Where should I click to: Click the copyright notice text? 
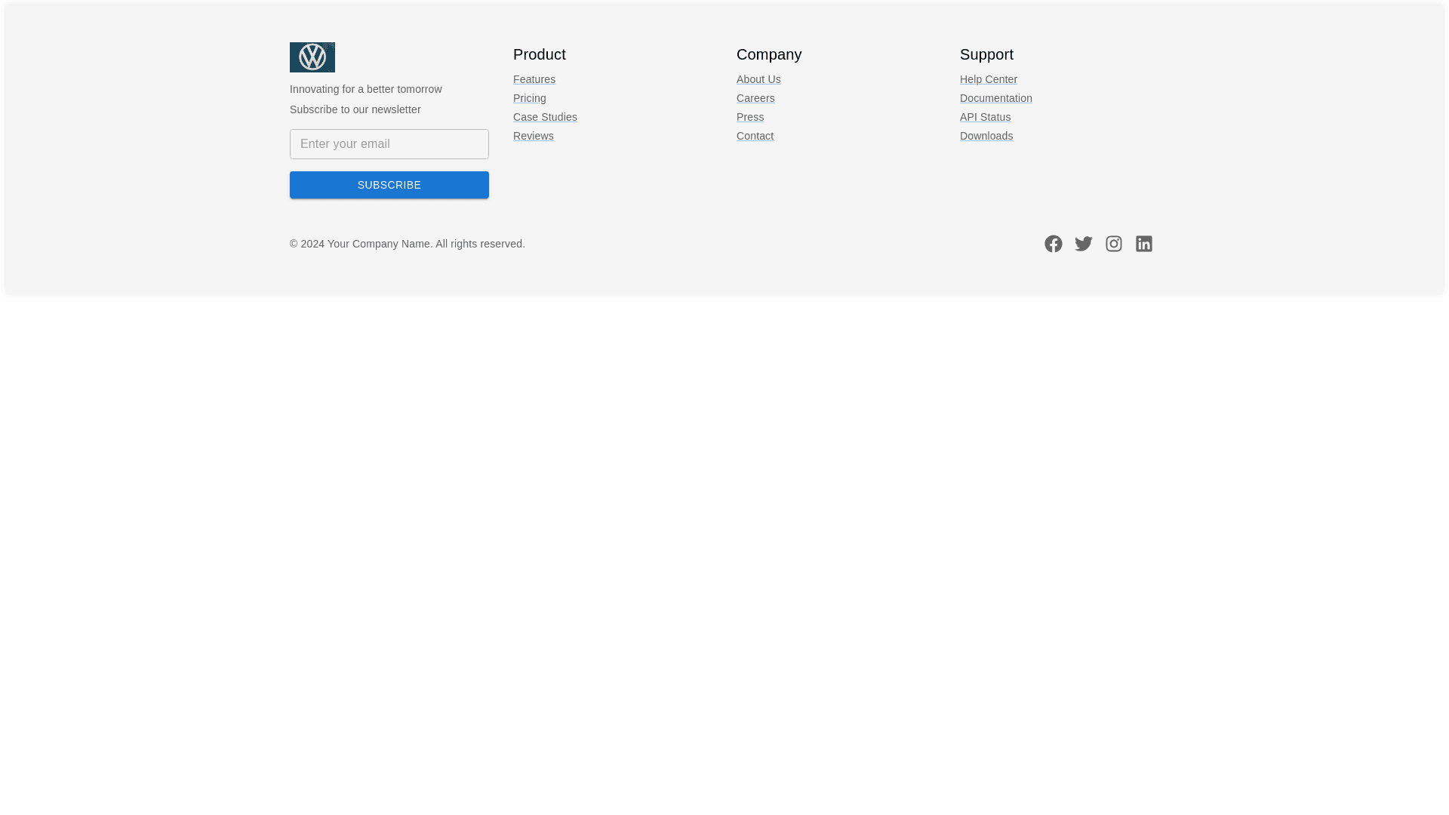[407, 244]
